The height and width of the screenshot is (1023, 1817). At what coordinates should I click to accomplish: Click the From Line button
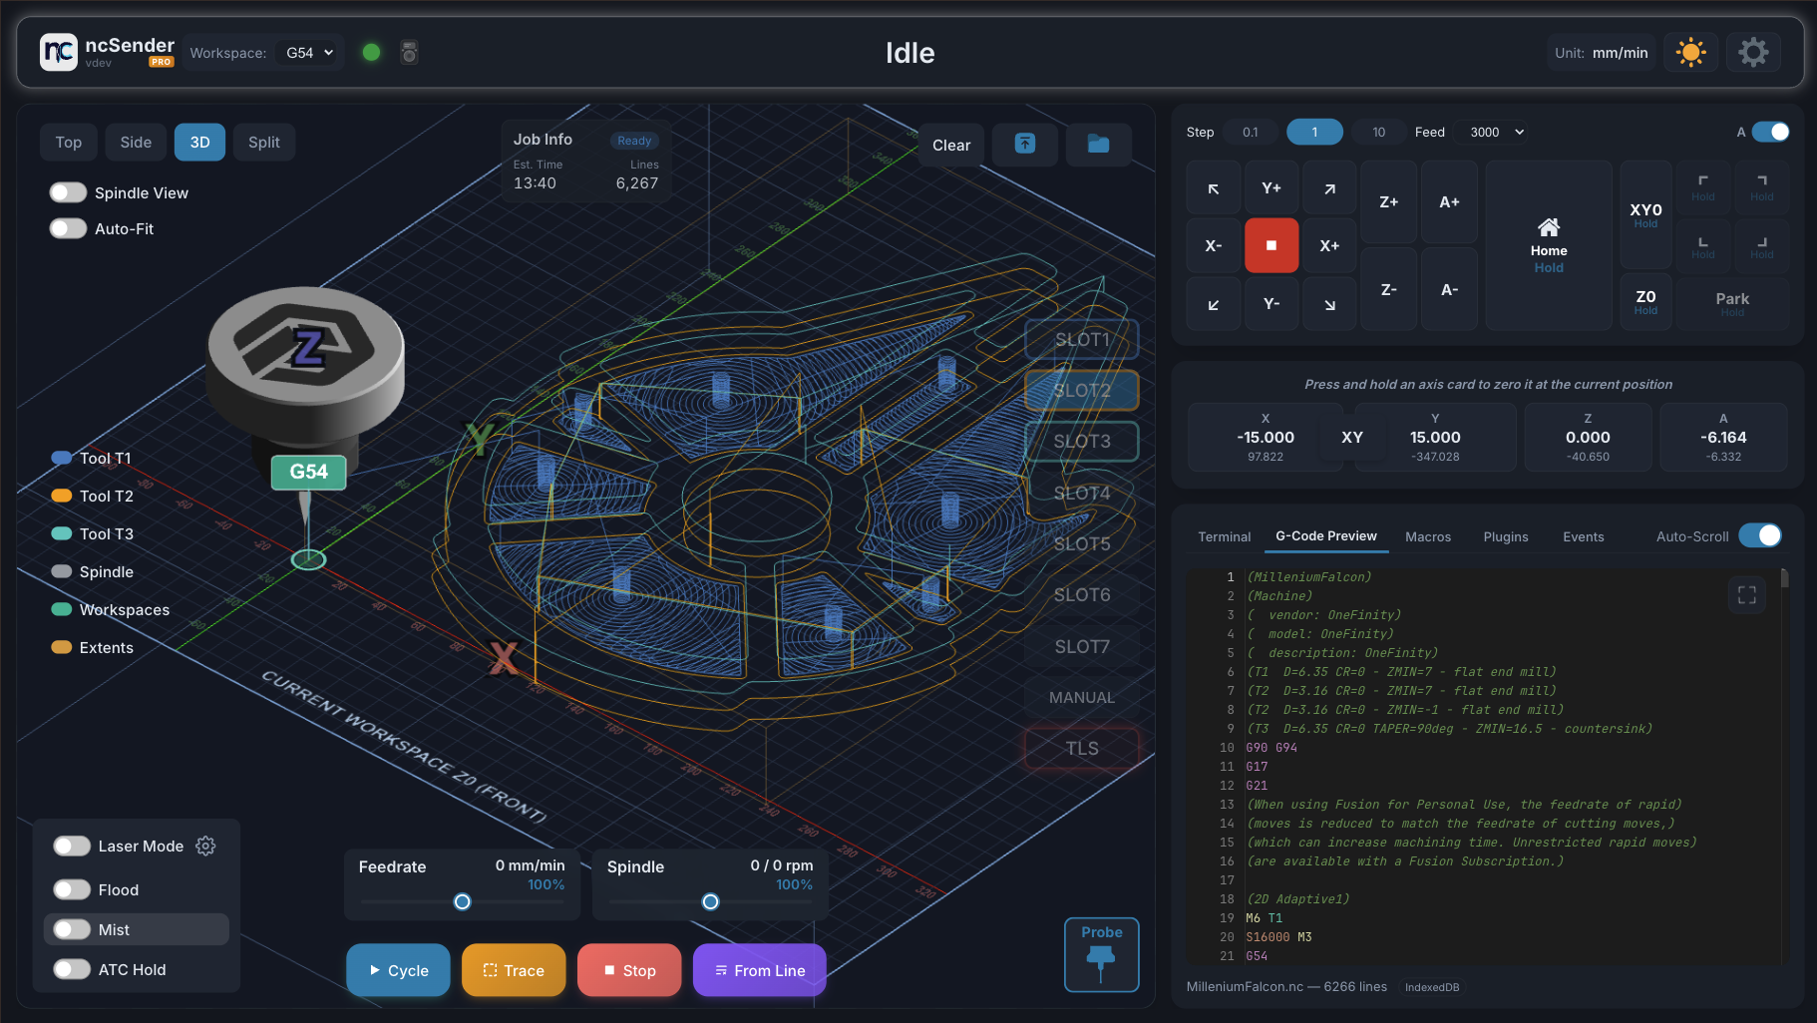pos(760,970)
